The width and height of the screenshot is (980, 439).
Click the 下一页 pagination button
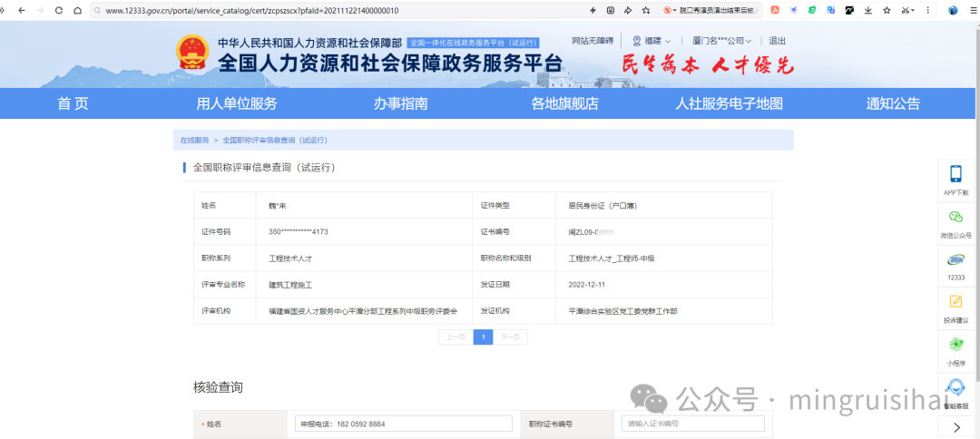pyautogui.click(x=511, y=337)
